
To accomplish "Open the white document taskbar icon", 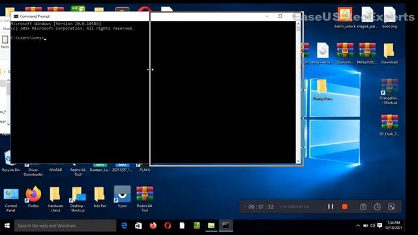I will pos(182,226).
